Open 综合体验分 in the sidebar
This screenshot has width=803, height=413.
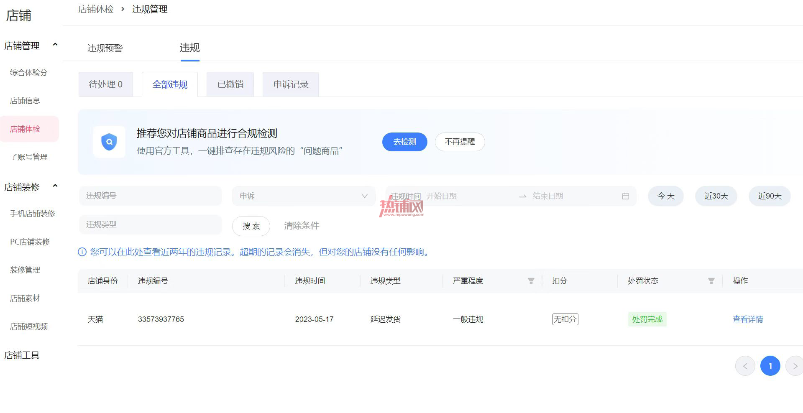click(29, 73)
